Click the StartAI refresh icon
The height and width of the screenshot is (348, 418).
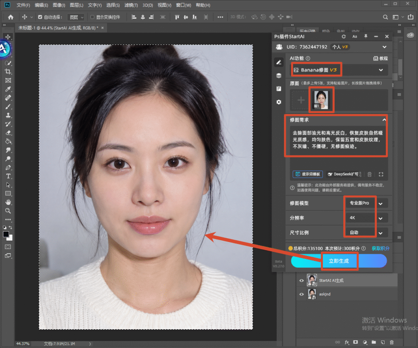(344, 36)
